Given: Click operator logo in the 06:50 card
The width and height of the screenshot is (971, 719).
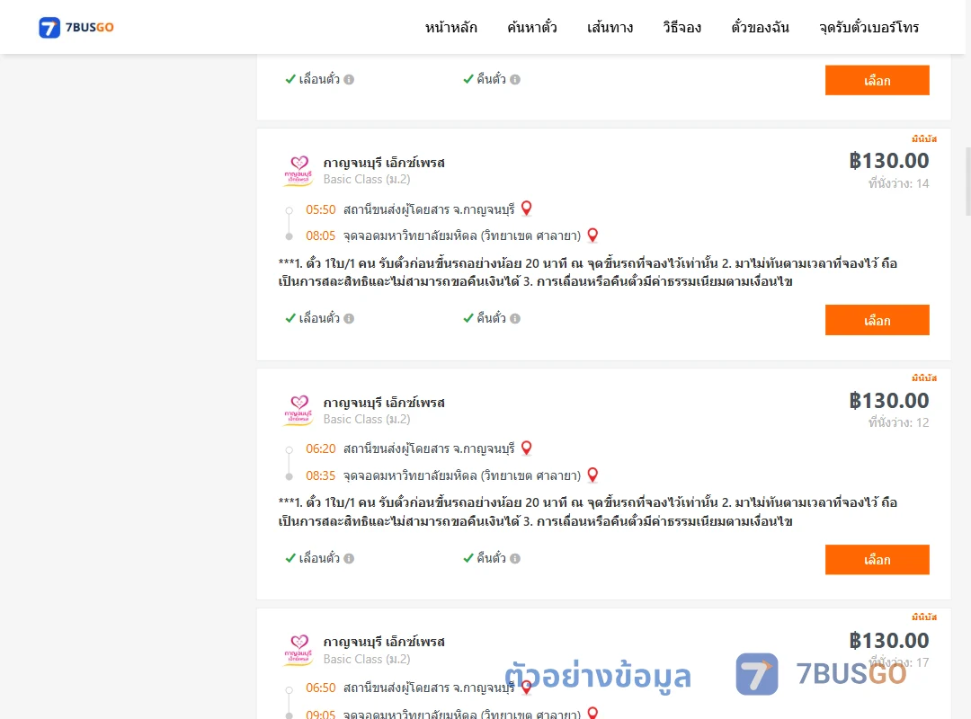Looking at the screenshot, I should (298, 650).
